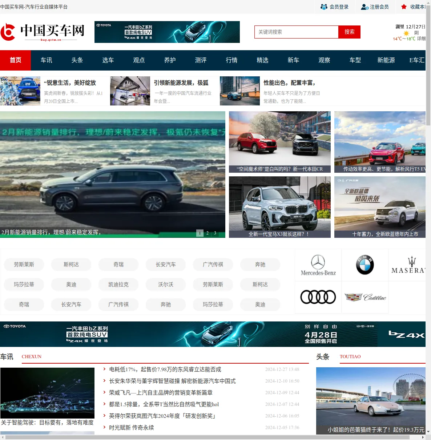
Task: Open the 车讯 navigation item
Action: (46, 60)
